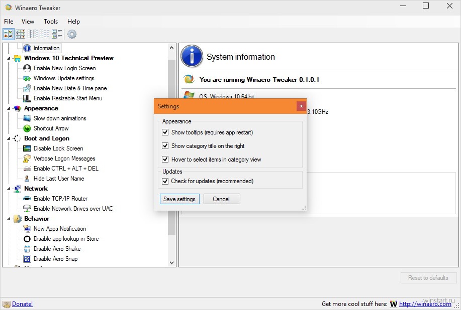Click Save settings button
This screenshot has height=310, width=461.
click(x=179, y=199)
